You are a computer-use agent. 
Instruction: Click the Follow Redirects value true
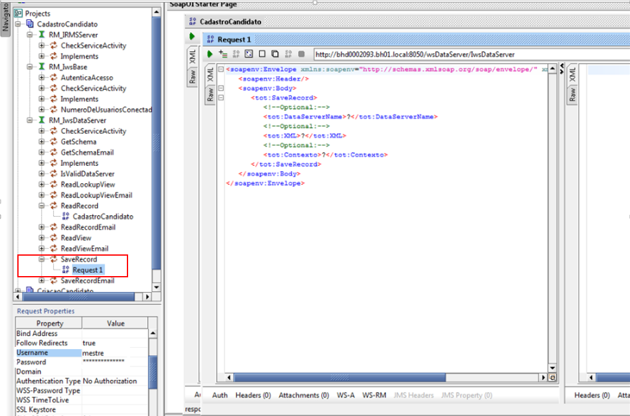point(88,343)
